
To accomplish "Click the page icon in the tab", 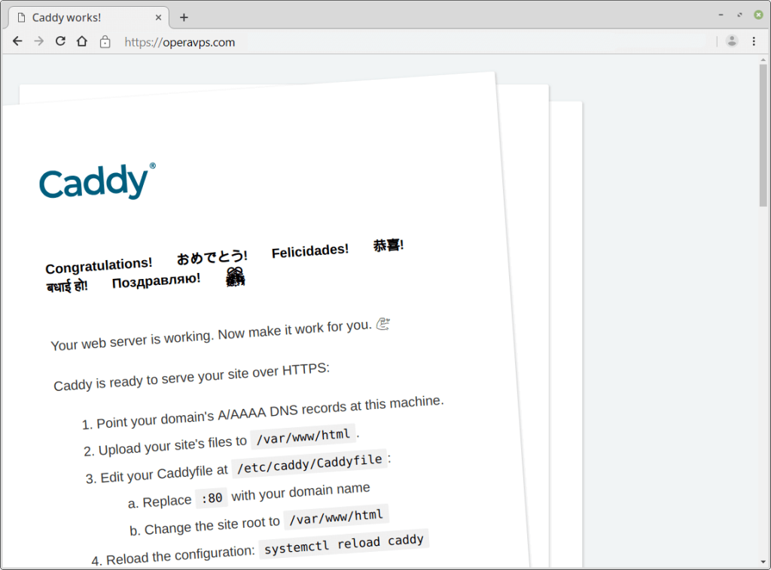I will (x=21, y=17).
